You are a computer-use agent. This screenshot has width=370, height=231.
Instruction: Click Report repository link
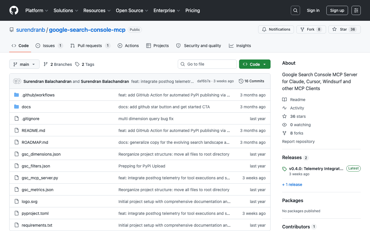(x=298, y=141)
